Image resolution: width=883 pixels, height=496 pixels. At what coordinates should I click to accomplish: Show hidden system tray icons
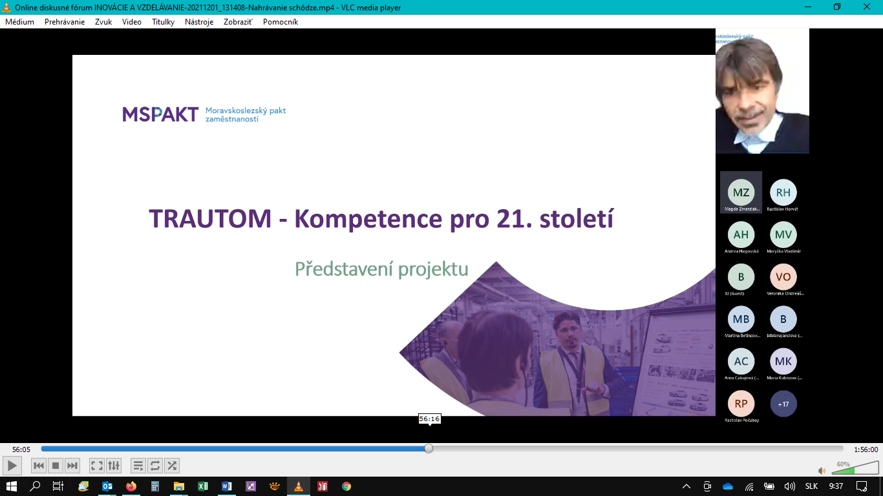pyautogui.click(x=686, y=486)
